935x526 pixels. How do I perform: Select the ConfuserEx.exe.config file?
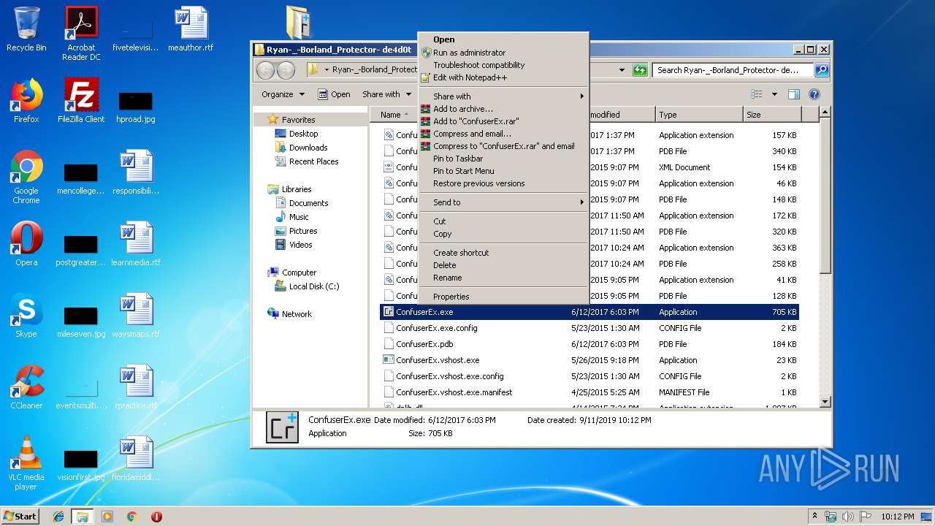coord(589,328)
